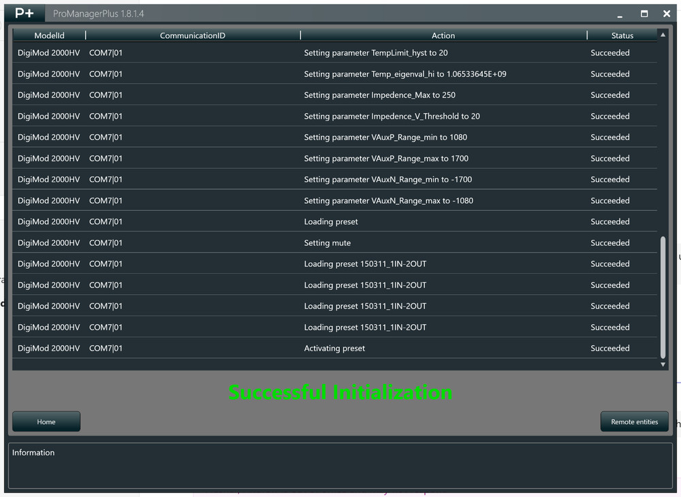Select the Temp_eigenval_hi parameter row
This screenshot has width=681, height=497.
tap(334, 74)
